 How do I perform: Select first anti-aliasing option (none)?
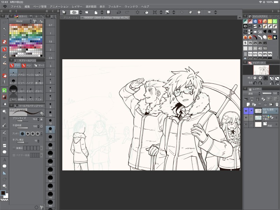(x=22, y=134)
